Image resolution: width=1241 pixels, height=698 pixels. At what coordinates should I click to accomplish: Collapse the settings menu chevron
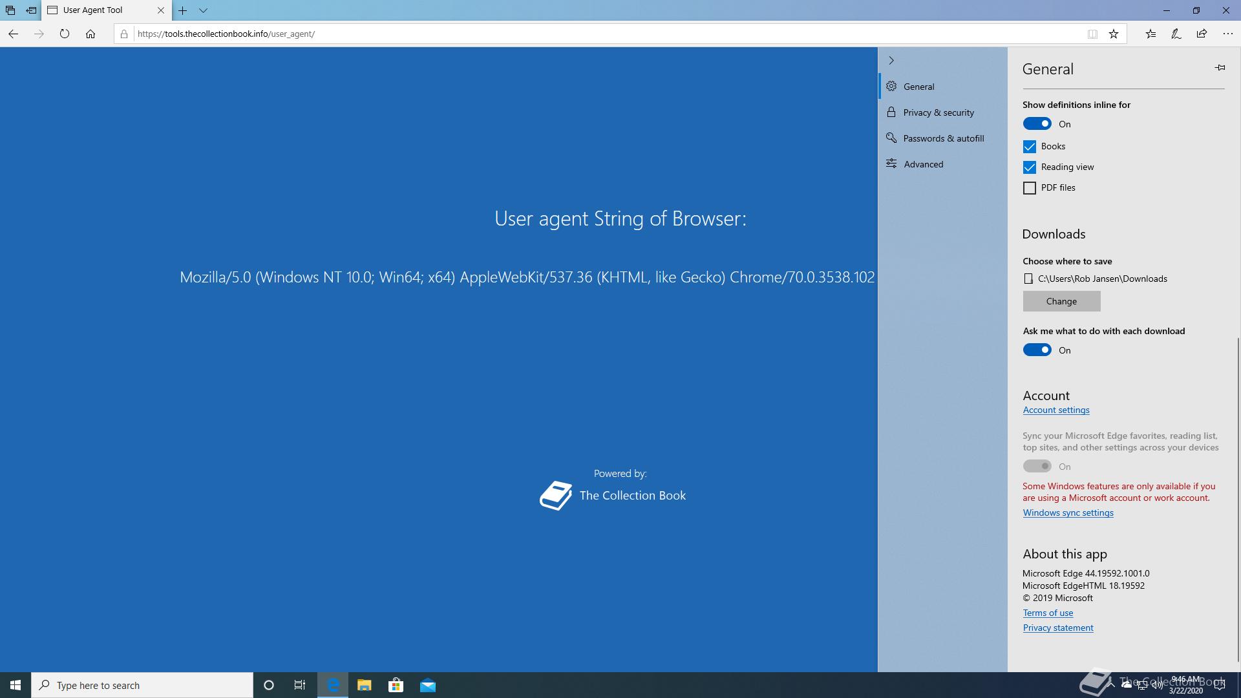(891, 60)
